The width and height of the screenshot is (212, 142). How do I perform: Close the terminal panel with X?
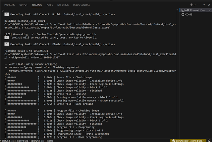209,5
